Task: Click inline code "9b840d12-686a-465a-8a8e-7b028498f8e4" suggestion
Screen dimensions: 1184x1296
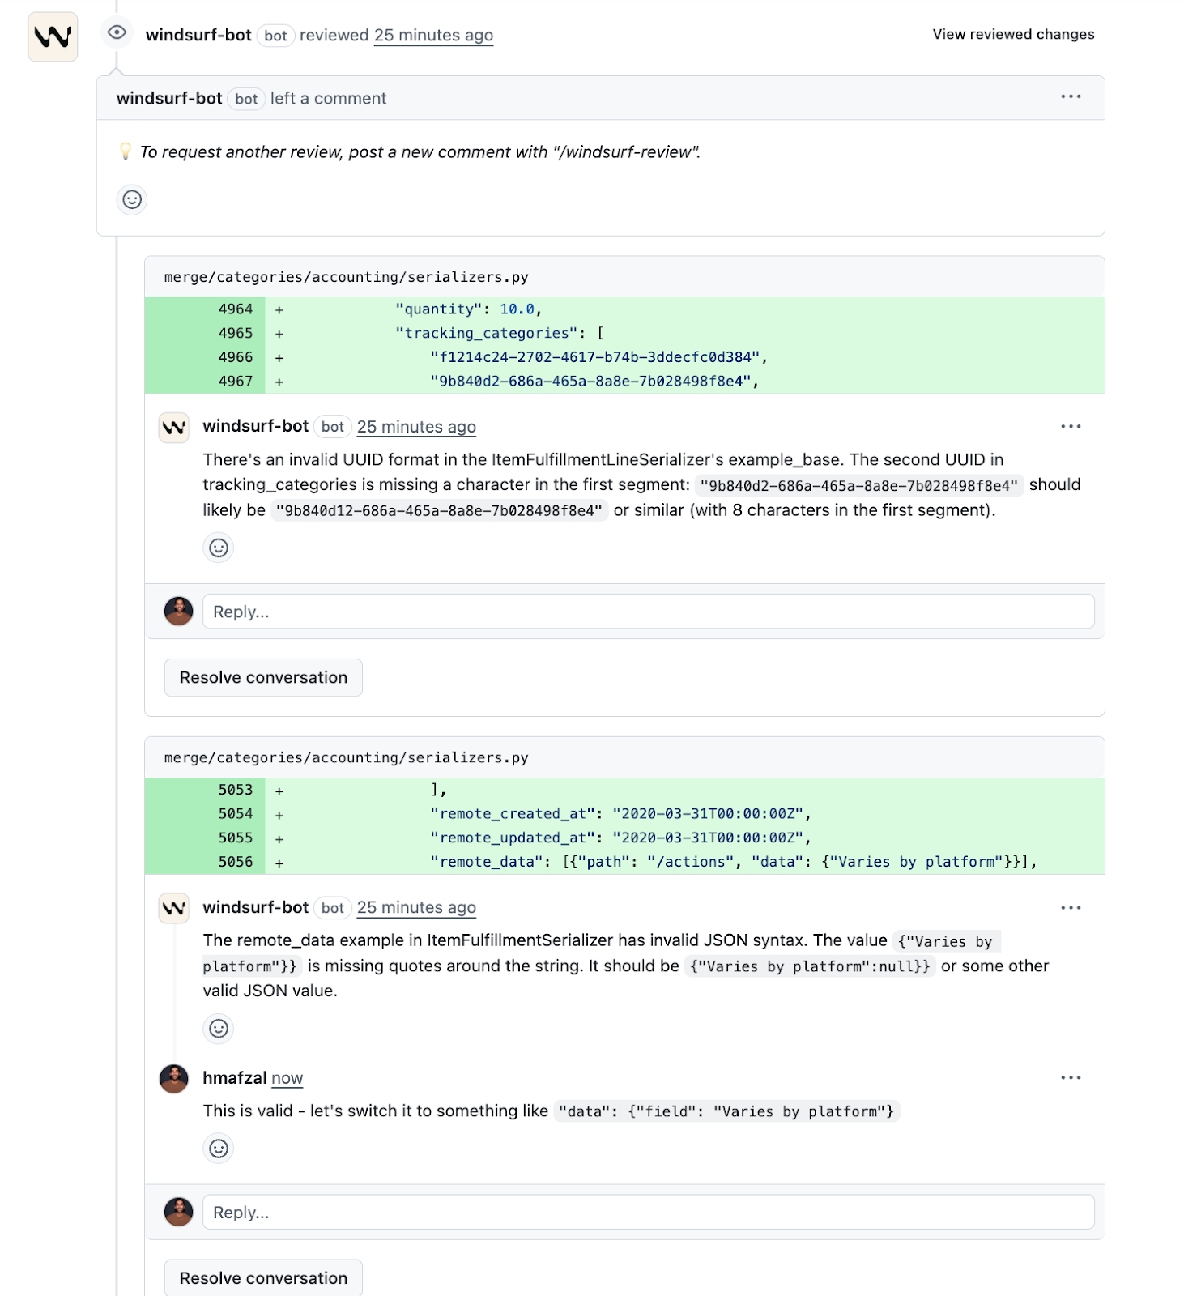Action: 439,510
